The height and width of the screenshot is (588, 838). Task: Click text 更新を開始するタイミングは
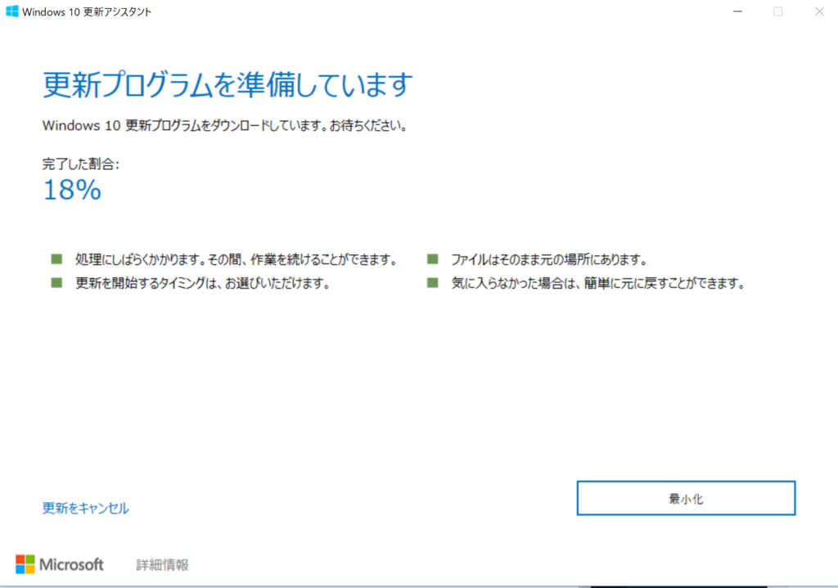[146, 283]
